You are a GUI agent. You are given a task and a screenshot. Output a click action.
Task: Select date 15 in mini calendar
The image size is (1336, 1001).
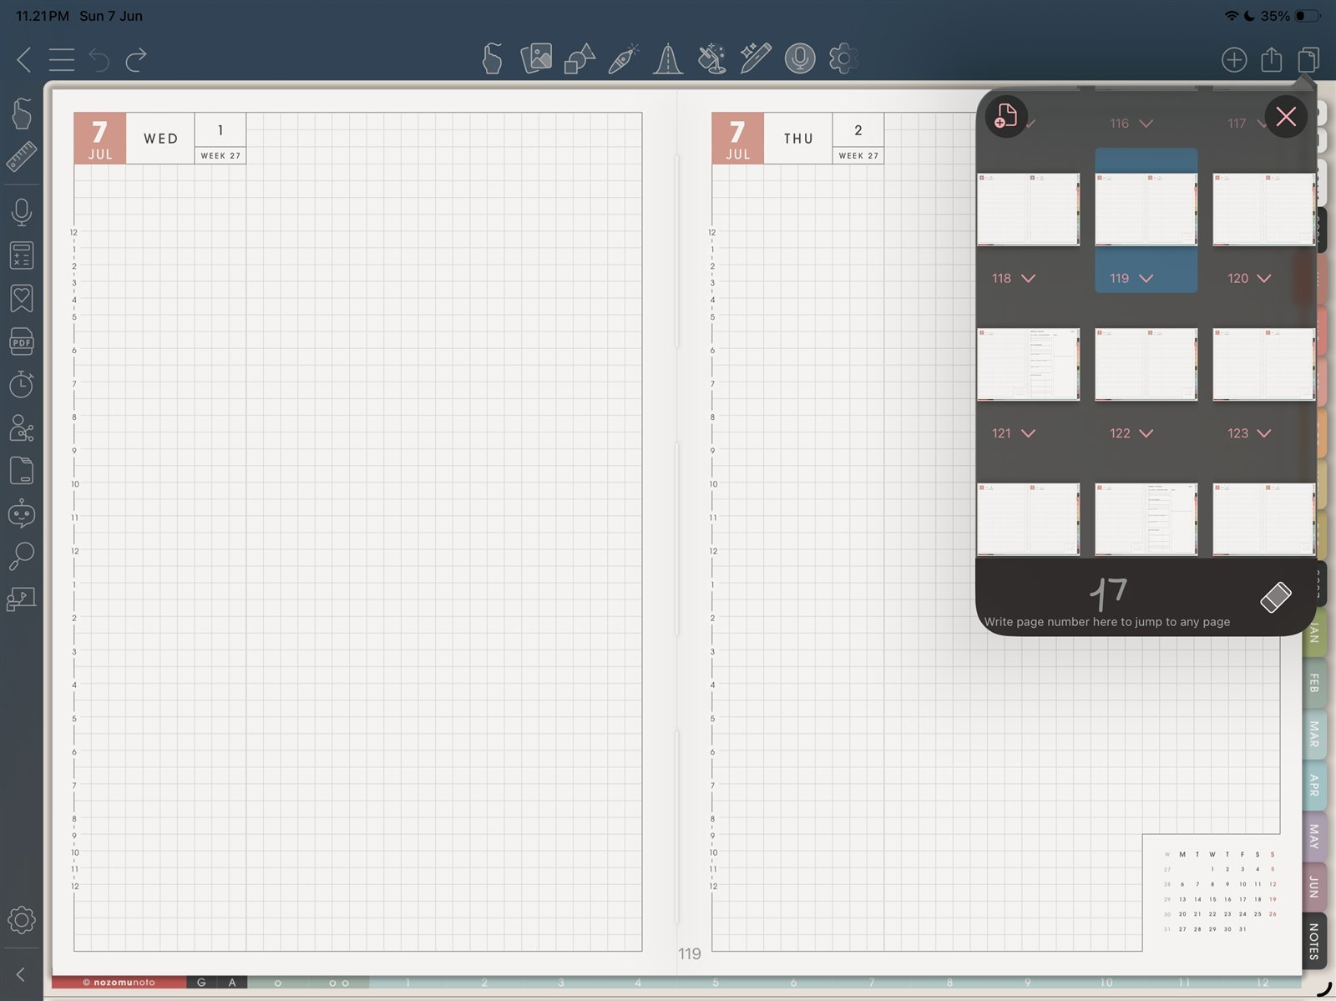pos(1212,899)
